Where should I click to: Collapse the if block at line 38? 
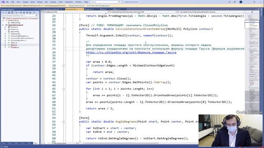(64, 65)
